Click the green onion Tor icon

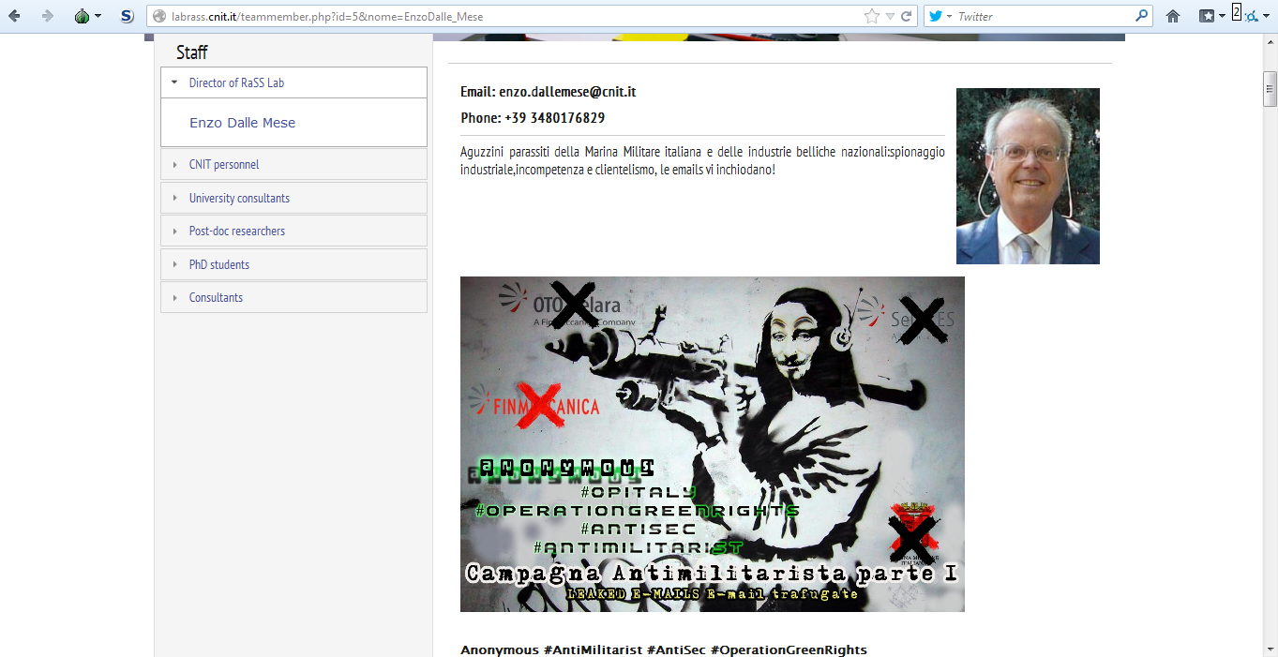[x=82, y=16]
